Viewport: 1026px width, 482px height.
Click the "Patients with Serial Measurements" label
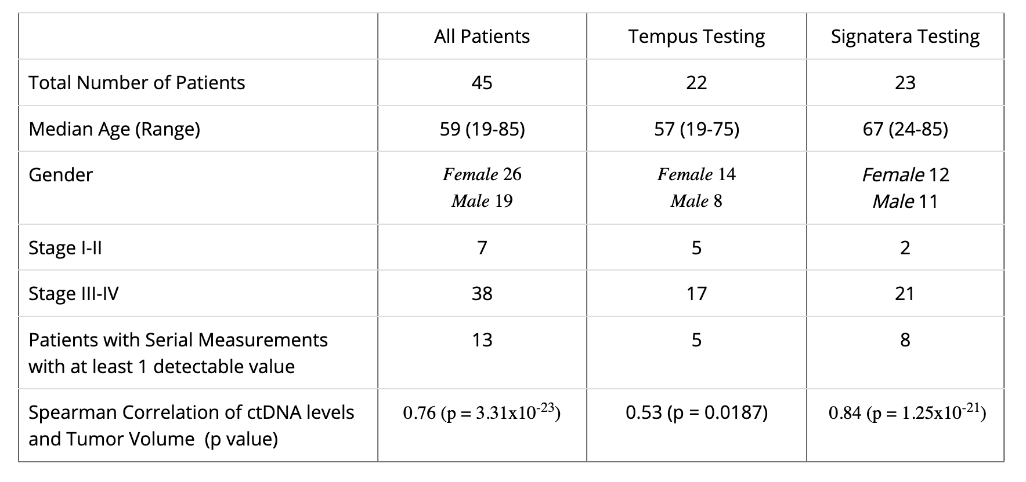(x=178, y=339)
